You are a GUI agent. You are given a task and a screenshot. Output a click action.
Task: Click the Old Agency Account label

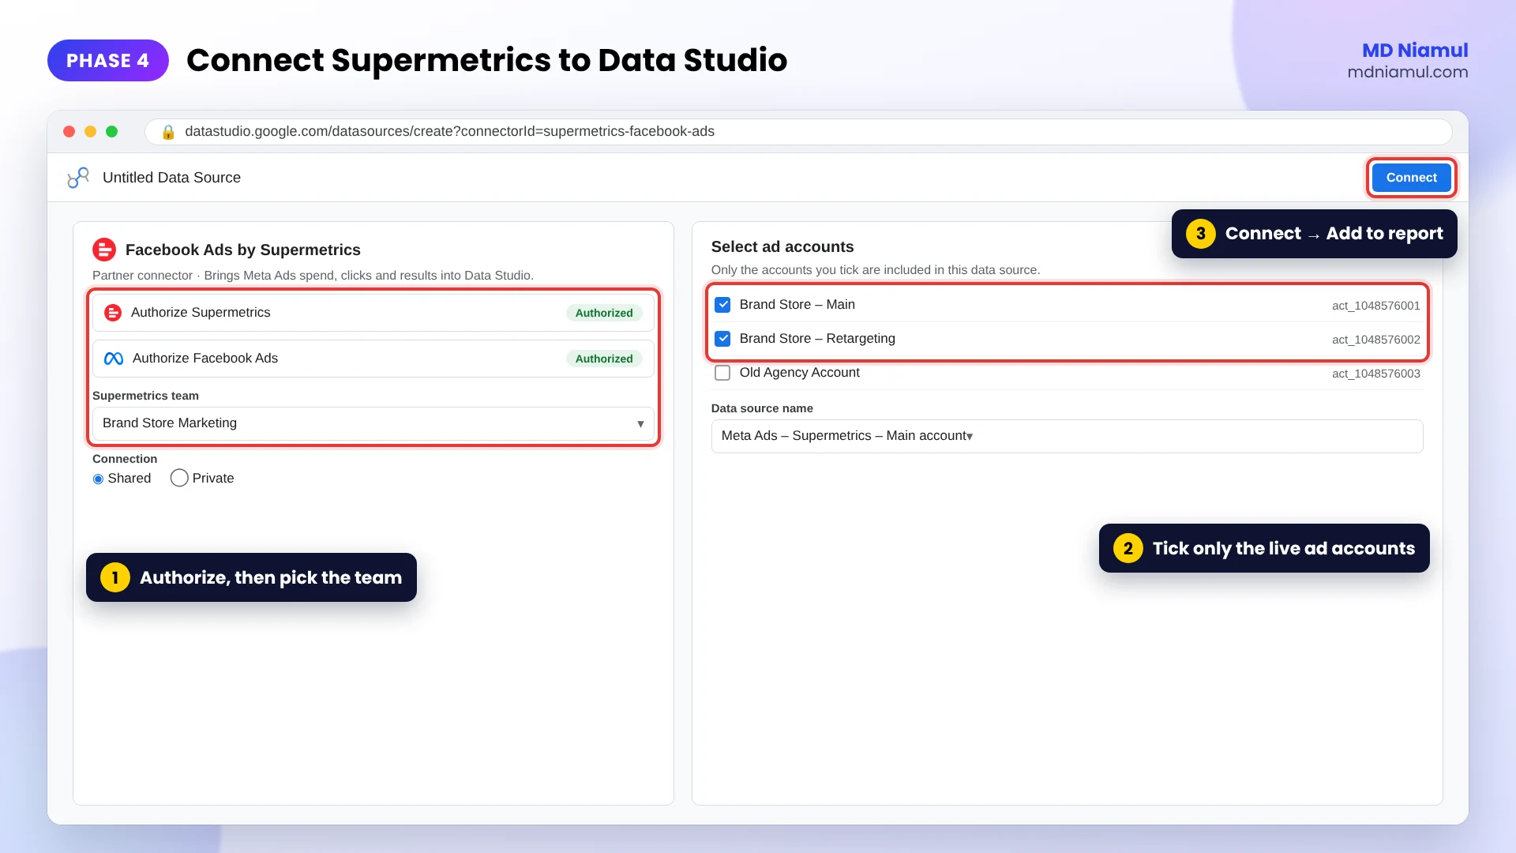(799, 373)
